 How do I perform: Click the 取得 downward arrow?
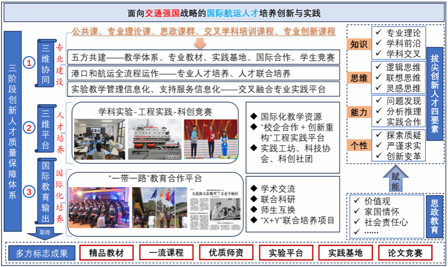(45, 232)
